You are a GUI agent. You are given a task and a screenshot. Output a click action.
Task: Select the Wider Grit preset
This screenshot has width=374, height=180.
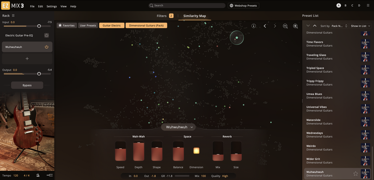338,161
